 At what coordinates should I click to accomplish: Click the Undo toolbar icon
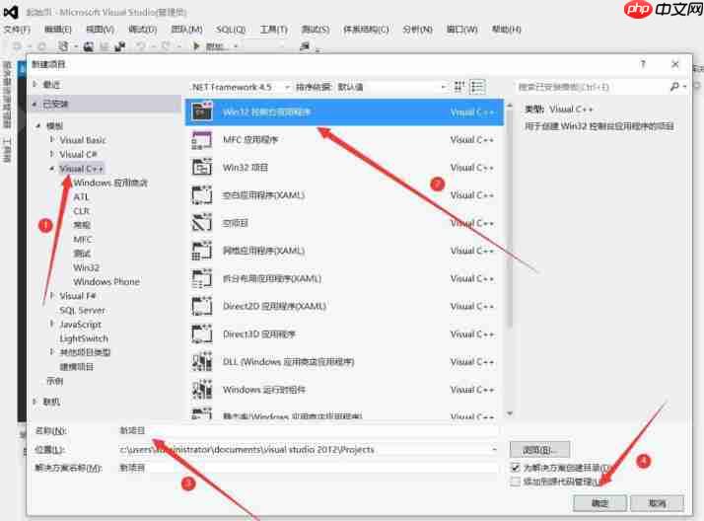(141, 45)
